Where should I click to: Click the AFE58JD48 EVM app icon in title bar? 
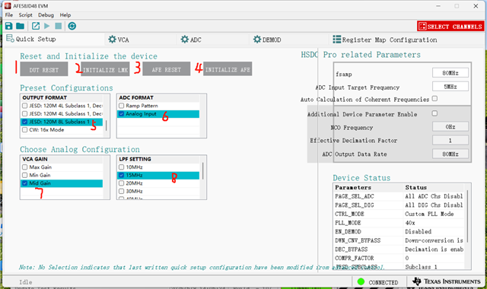coord(8,6)
